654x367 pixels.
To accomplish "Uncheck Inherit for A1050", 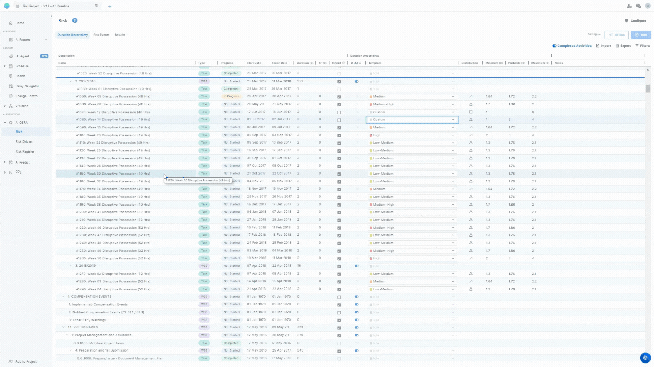I will pos(339,97).
